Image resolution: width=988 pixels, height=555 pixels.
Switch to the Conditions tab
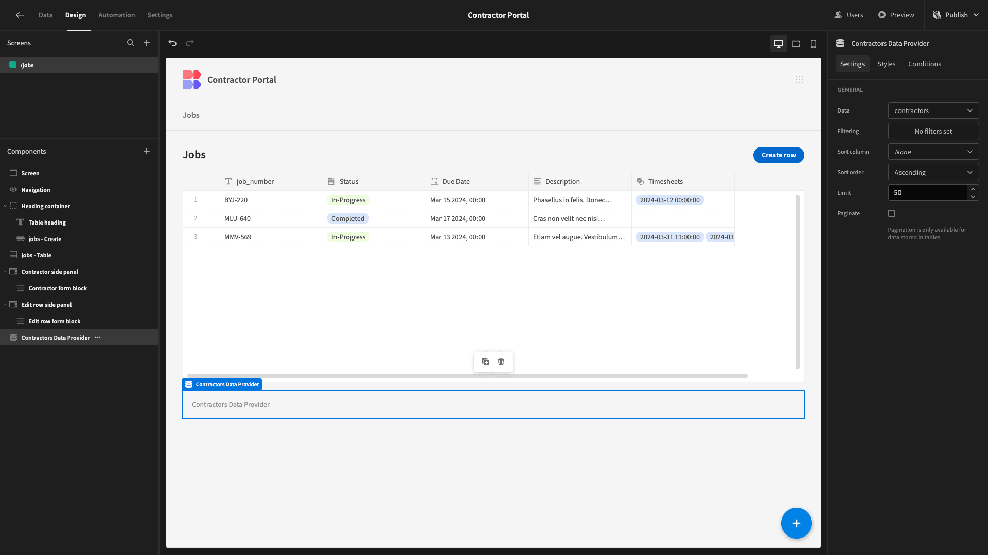pyautogui.click(x=924, y=64)
